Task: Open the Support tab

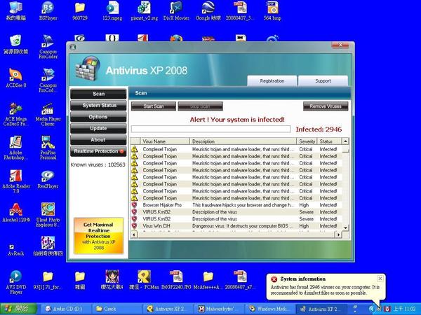Action: [323, 81]
